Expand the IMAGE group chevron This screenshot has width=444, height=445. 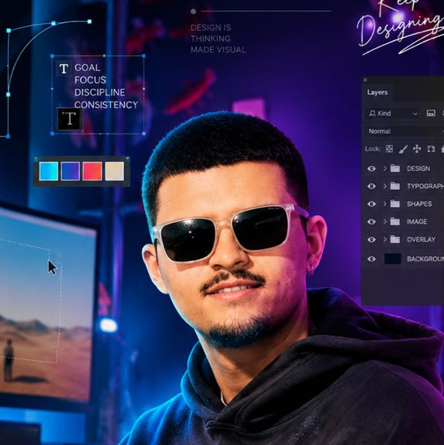[385, 221]
